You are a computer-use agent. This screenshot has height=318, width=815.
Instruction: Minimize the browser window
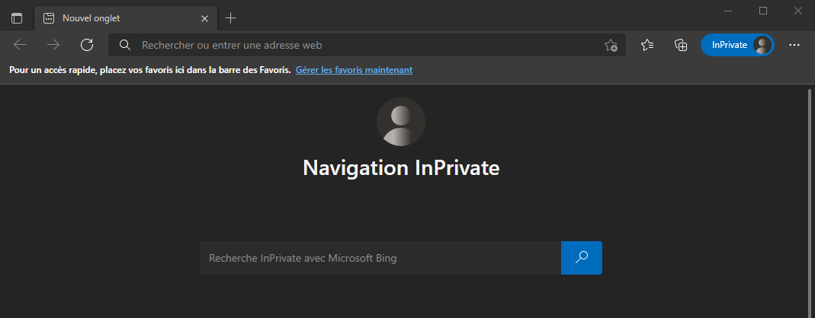click(727, 11)
